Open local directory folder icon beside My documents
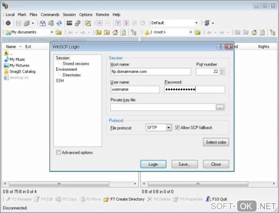This screenshot has width=279, height=213. point(59,32)
